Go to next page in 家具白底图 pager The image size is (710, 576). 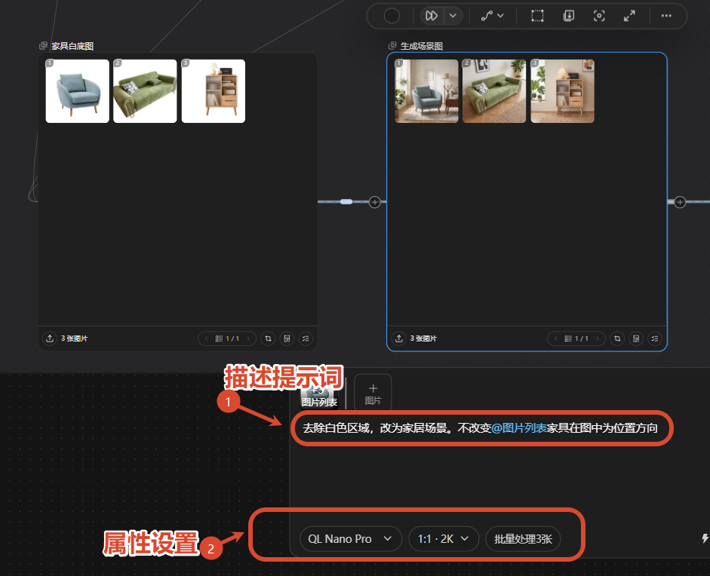tap(248, 339)
